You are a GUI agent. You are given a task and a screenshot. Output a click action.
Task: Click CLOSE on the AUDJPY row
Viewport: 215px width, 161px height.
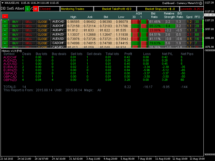(x=42, y=30)
